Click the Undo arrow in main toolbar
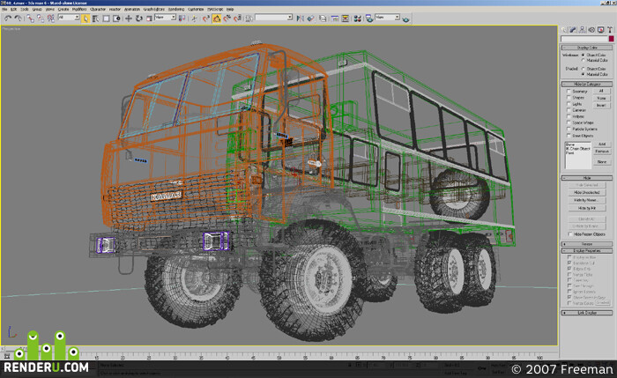The height and width of the screenshot is (378, 617). [x=8, y=19]
